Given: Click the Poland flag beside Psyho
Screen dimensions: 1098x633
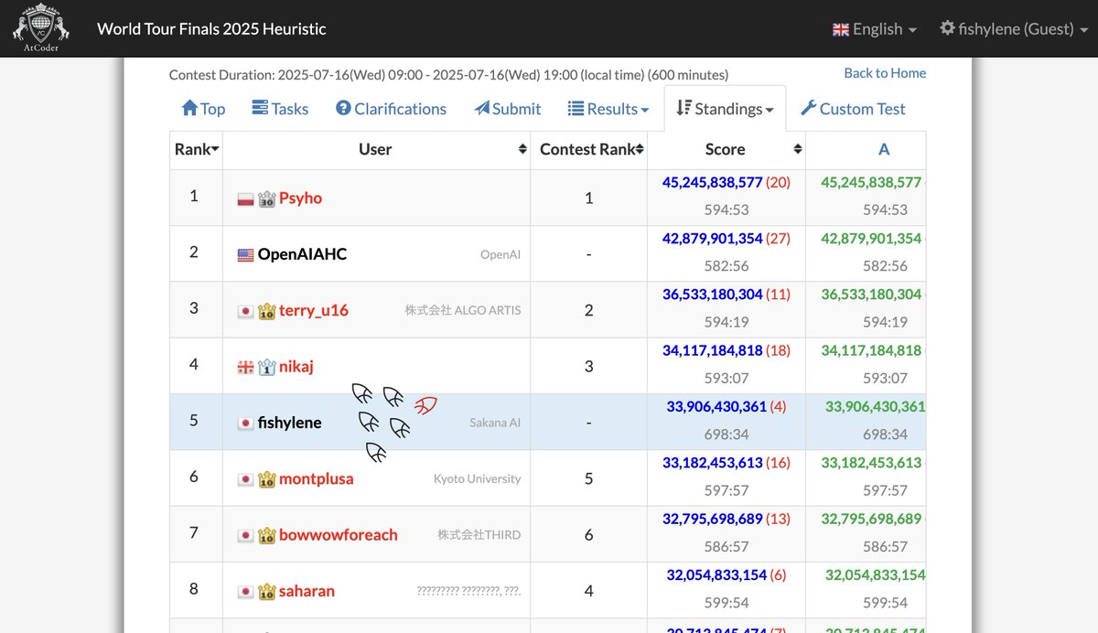Looking at the screenshot, I should click(x=245, y=198).
